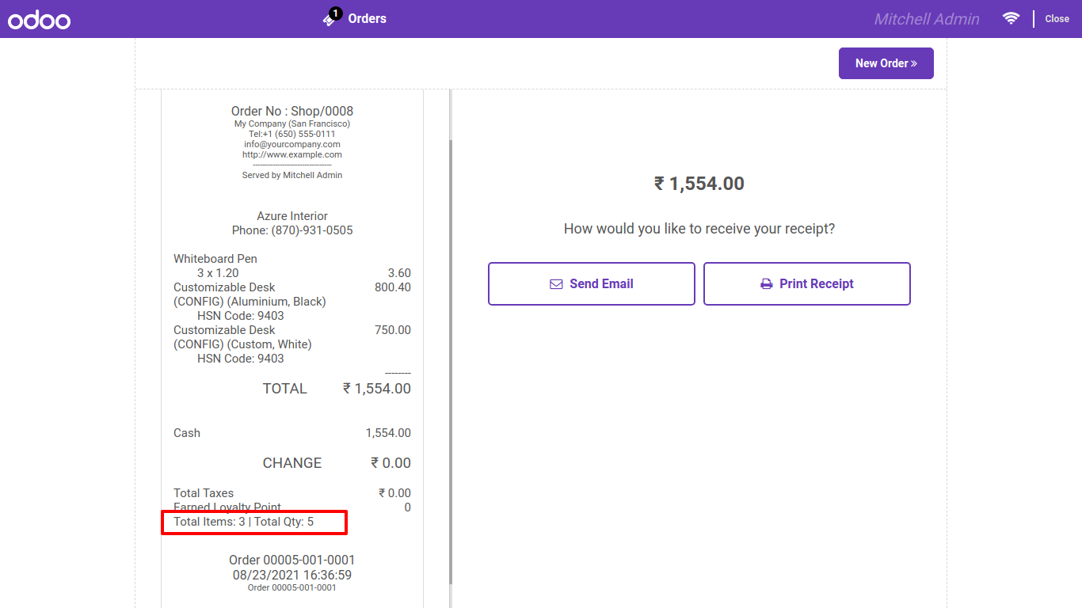Click the 3 x 1.20 quantity line
This screenshot has width=1082, height=608.
(x=218, y=273)
